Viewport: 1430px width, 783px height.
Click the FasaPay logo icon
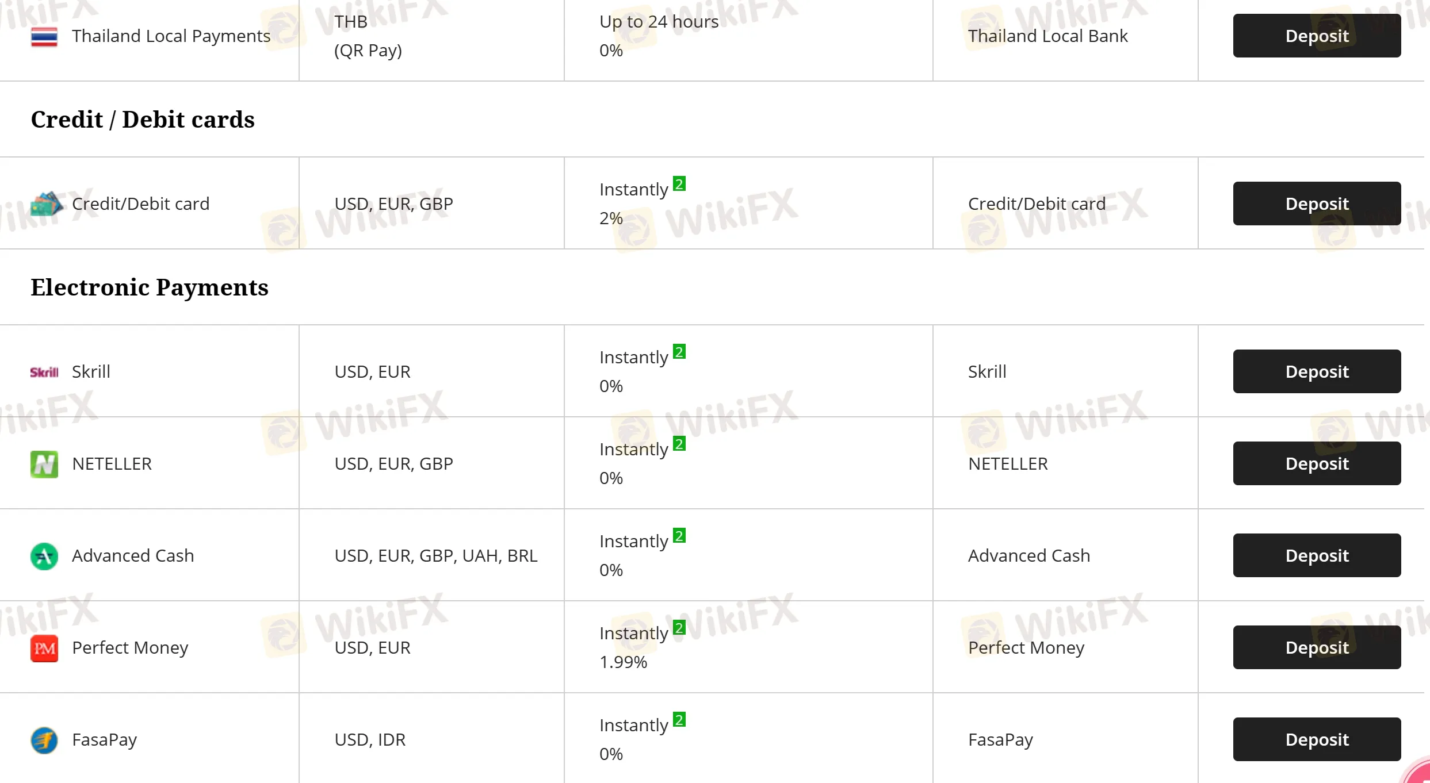(44, 740)
